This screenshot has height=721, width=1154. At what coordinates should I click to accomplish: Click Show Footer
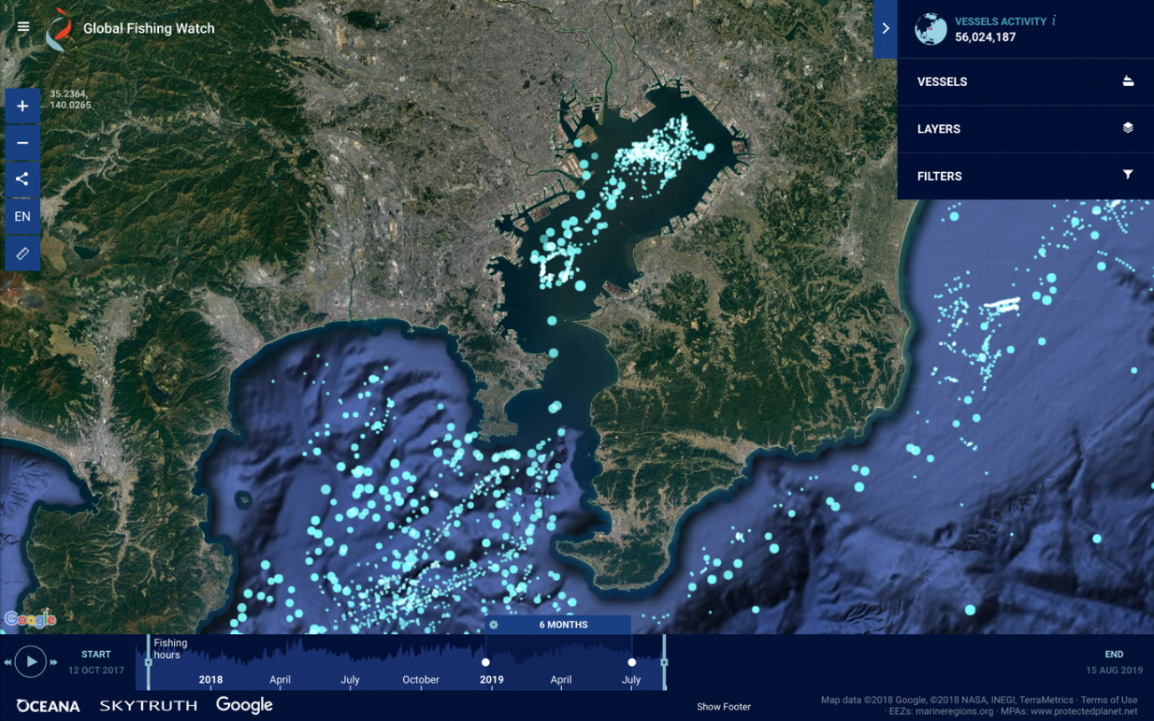[x=723, y=707]
